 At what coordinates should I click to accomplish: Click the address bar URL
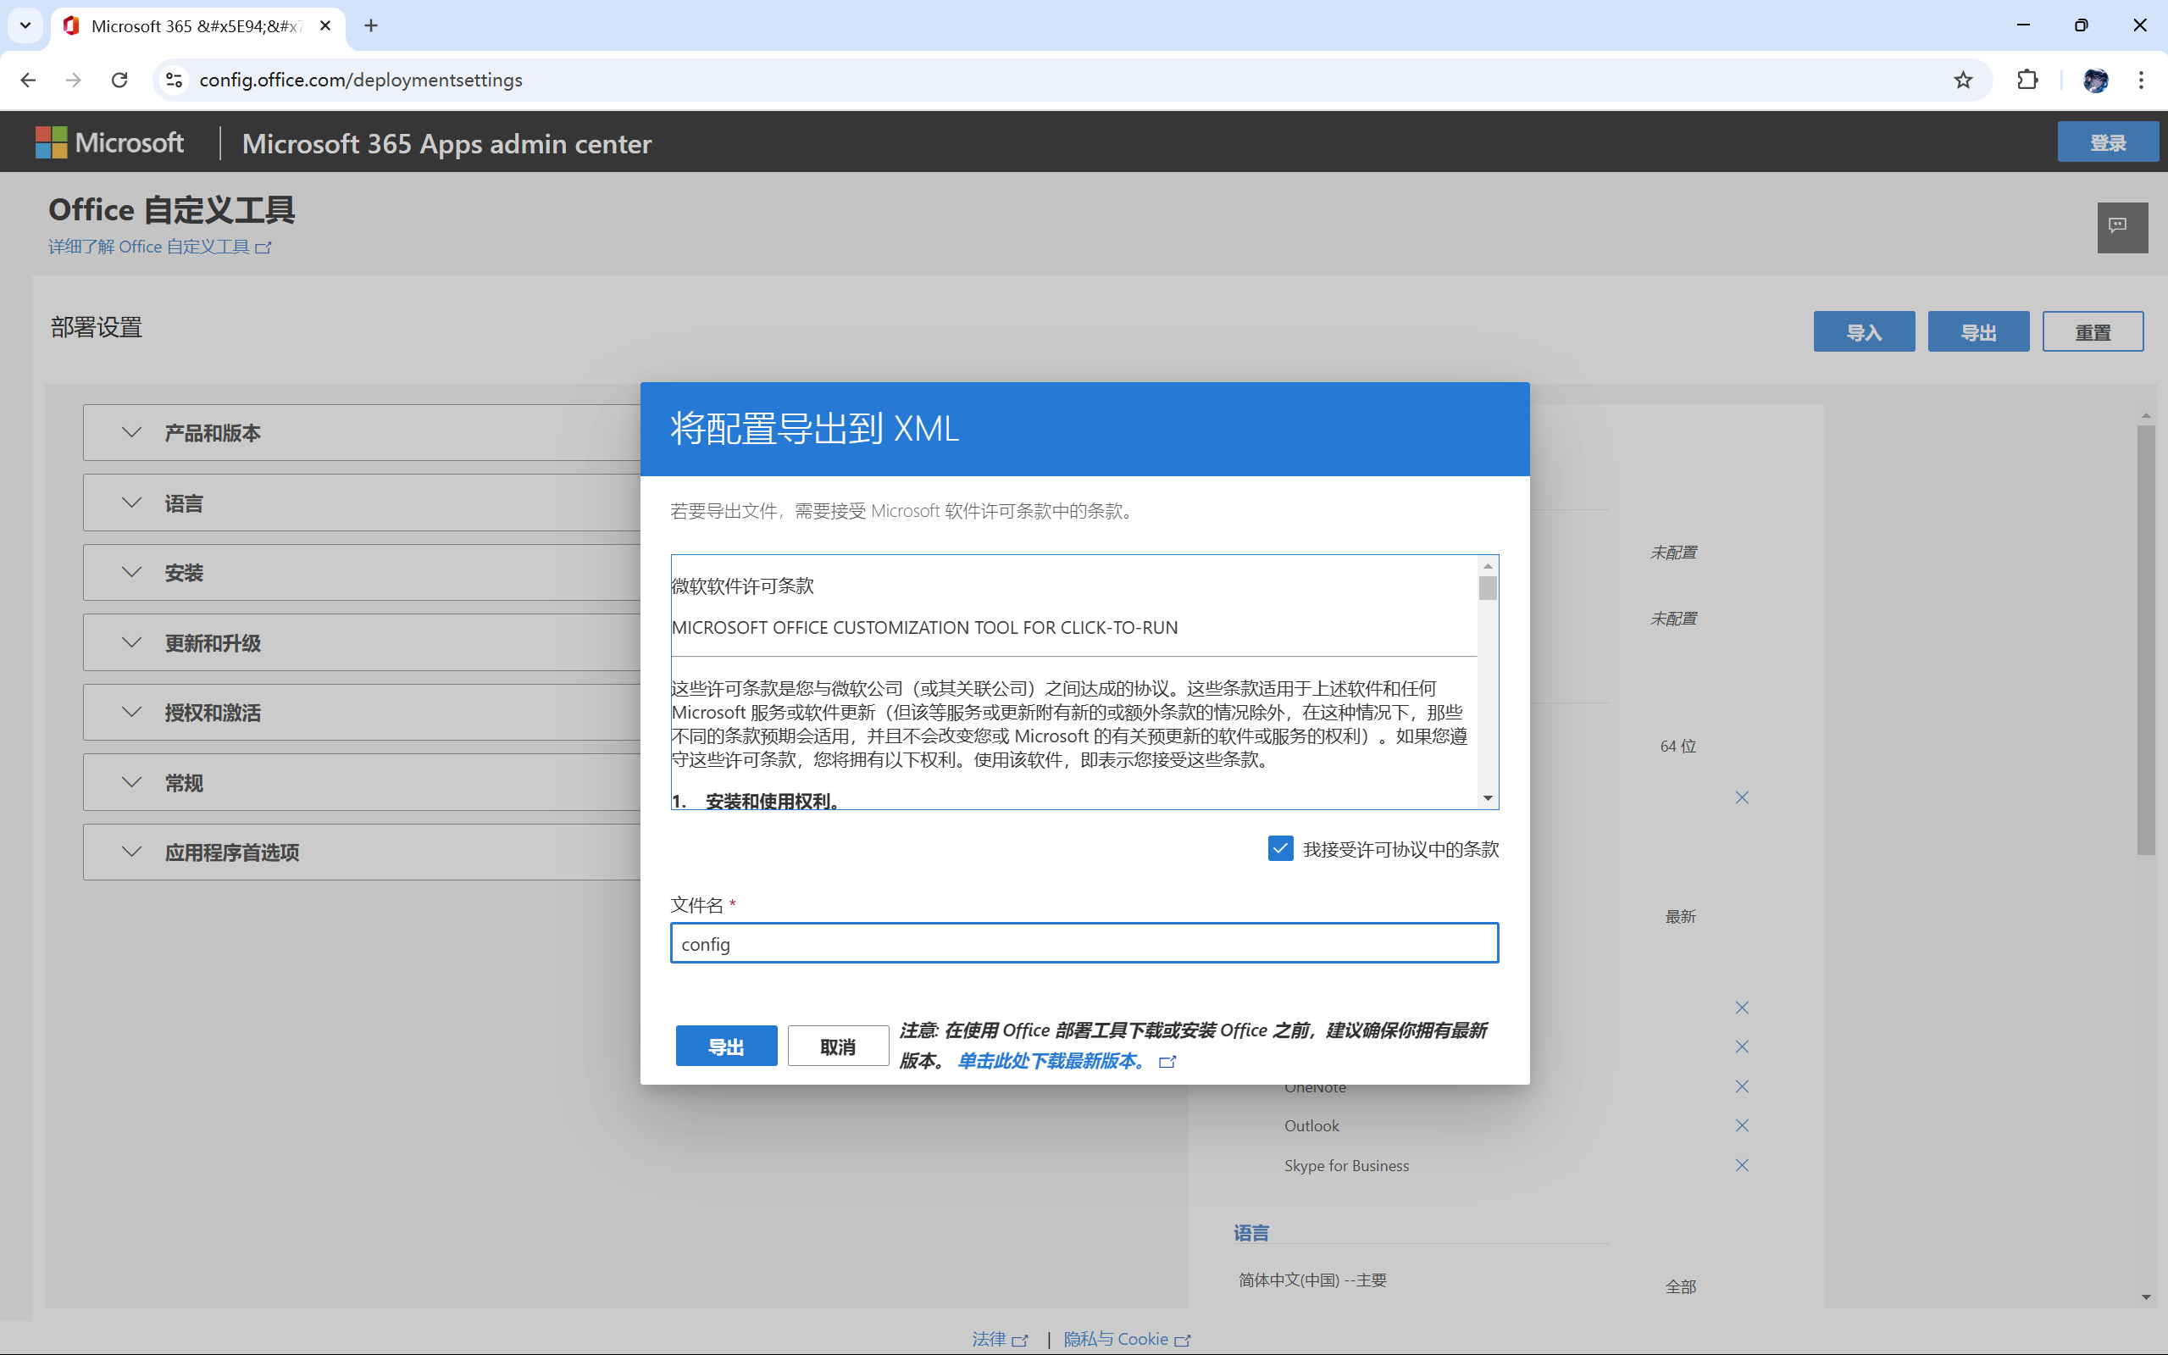[x=360, y=80]
